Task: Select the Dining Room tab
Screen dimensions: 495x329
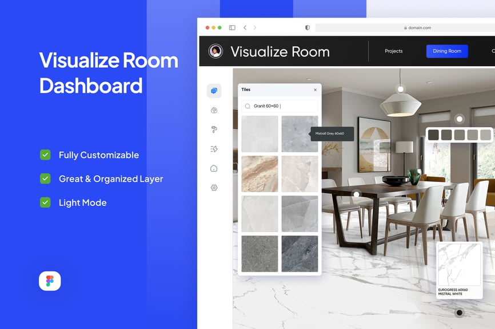Action: (x=446, y=51)
